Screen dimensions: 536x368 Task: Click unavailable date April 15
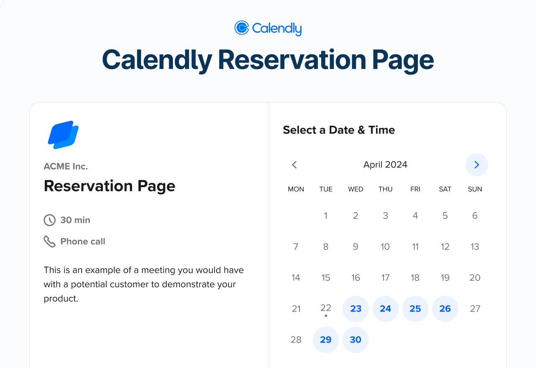pos(326,278)
